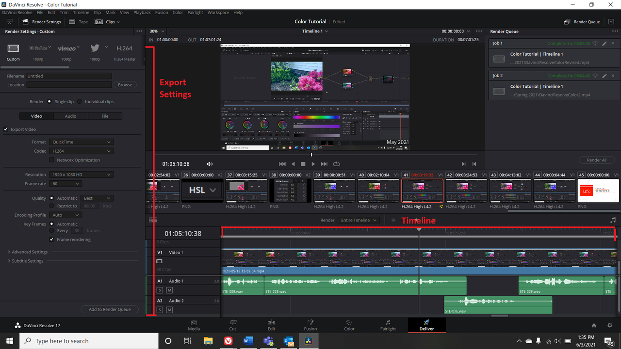Stop playback in the viewer
The height and width of the screenshot is (349, 621).
[x=303, y=164]
